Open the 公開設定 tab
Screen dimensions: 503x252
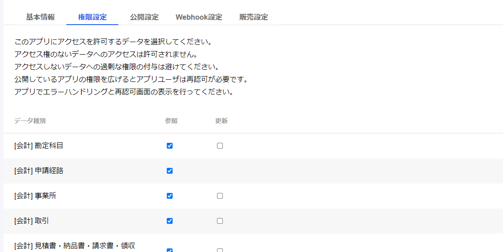point(144,17)
